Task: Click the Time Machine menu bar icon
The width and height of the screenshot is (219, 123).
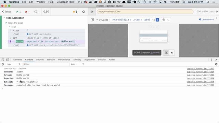Action: tap(144, 2)
